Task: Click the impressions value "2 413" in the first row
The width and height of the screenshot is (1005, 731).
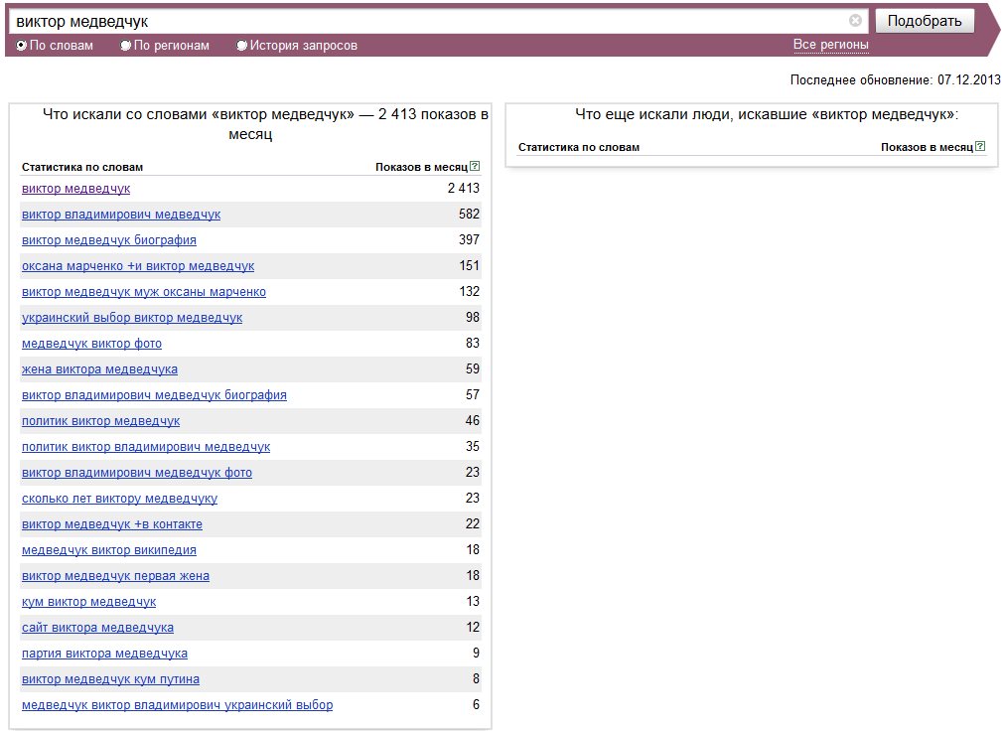Action: (464, 188)
